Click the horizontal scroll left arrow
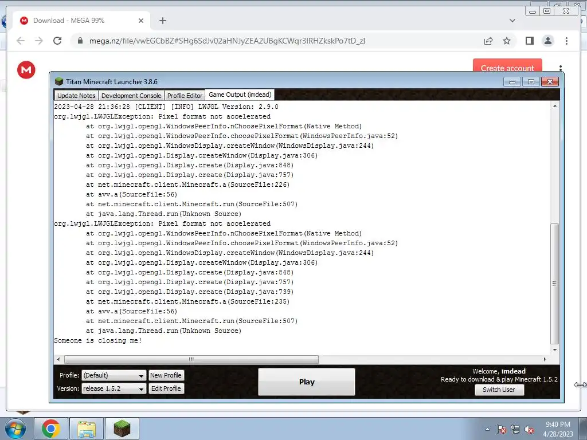This screenshot has width=587, height=440. click(58, 360)
